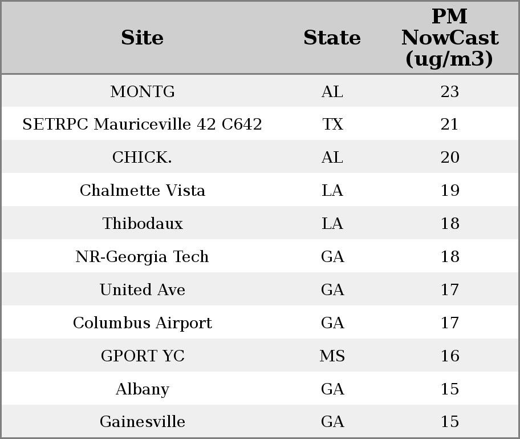Select the United Ave site cell
Image resolution: width=520 pixels, height=439 pixels.
coord(142,290)
